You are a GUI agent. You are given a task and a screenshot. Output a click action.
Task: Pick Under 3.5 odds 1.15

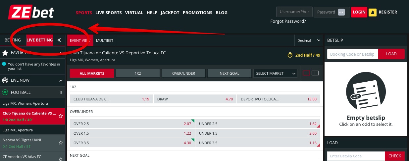[x=258, y=143]
